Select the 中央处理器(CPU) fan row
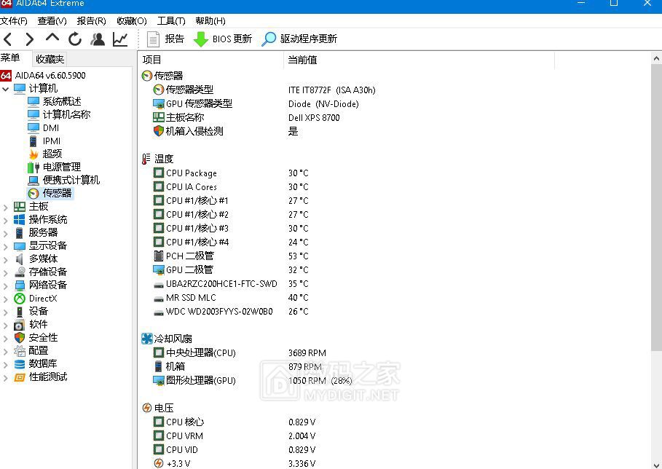Screen dimensions: 662x469 [x=240, y=353]
